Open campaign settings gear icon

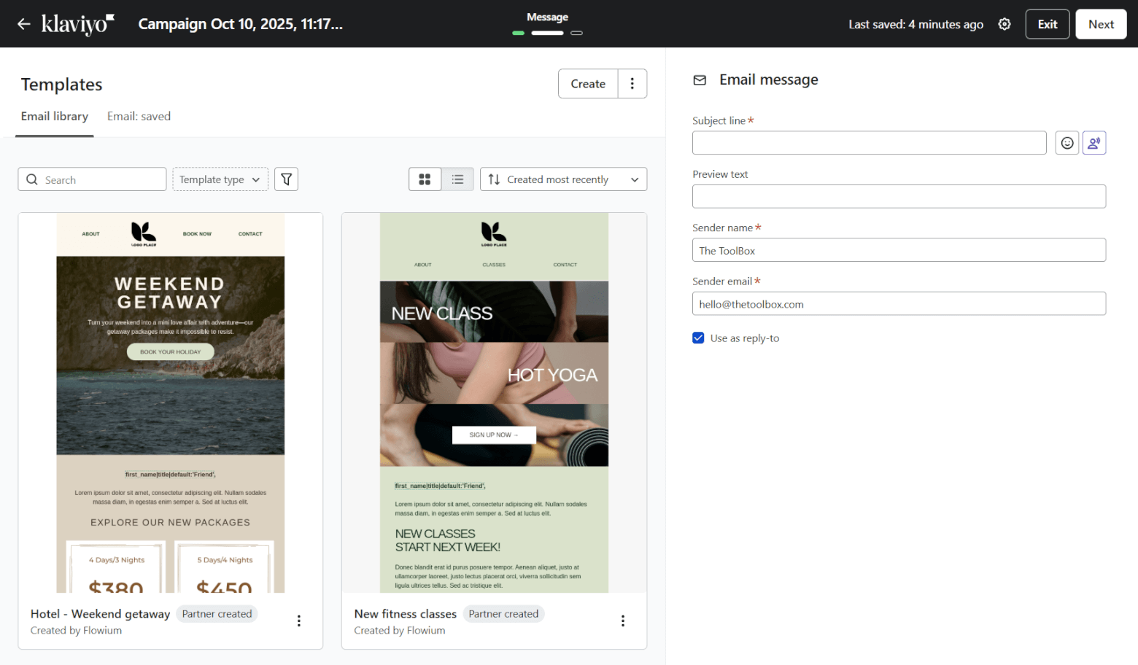click(1005, 24)
